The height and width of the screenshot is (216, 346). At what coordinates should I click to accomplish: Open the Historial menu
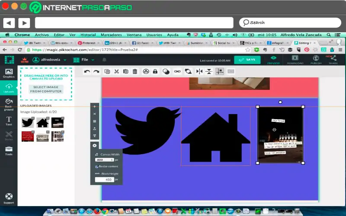[x=88, y=35]
